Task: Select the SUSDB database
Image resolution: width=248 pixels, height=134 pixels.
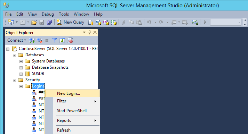Action: click(x=38, y=74)
